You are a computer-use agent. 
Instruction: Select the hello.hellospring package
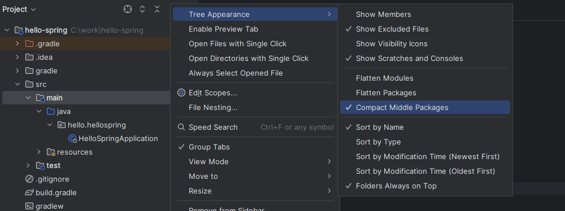pos(97,125)
